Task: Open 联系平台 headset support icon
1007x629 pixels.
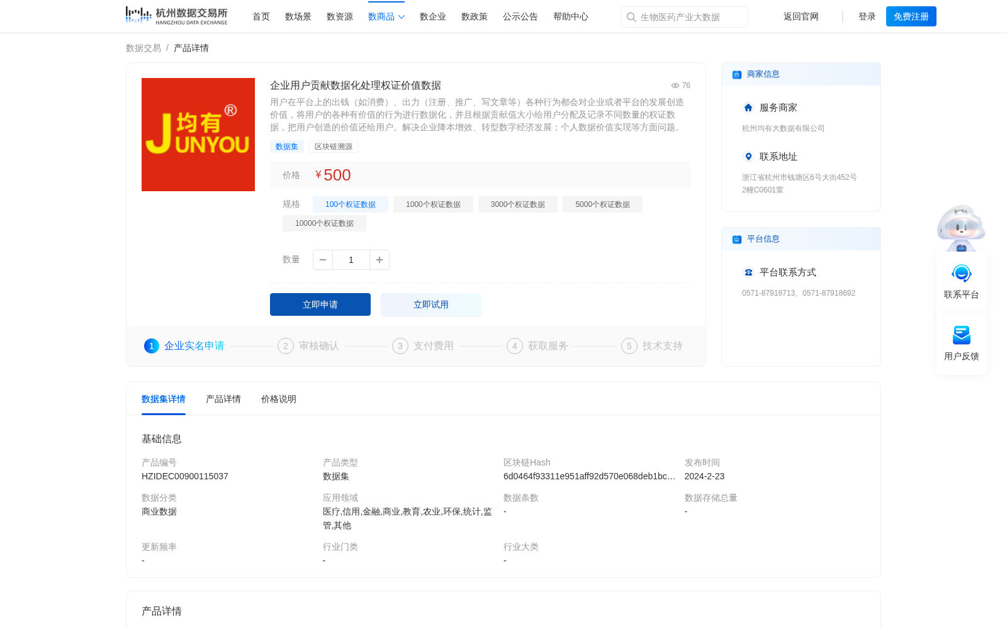Action: [962, 274]
